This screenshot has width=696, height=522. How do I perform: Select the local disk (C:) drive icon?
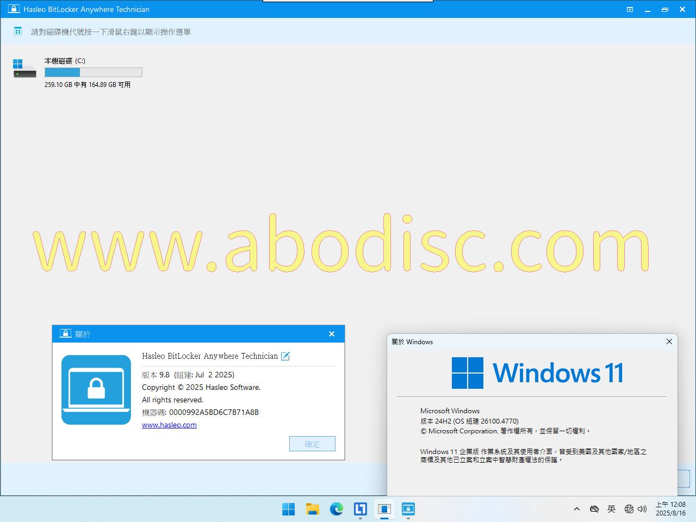click(x=24, y=69)
